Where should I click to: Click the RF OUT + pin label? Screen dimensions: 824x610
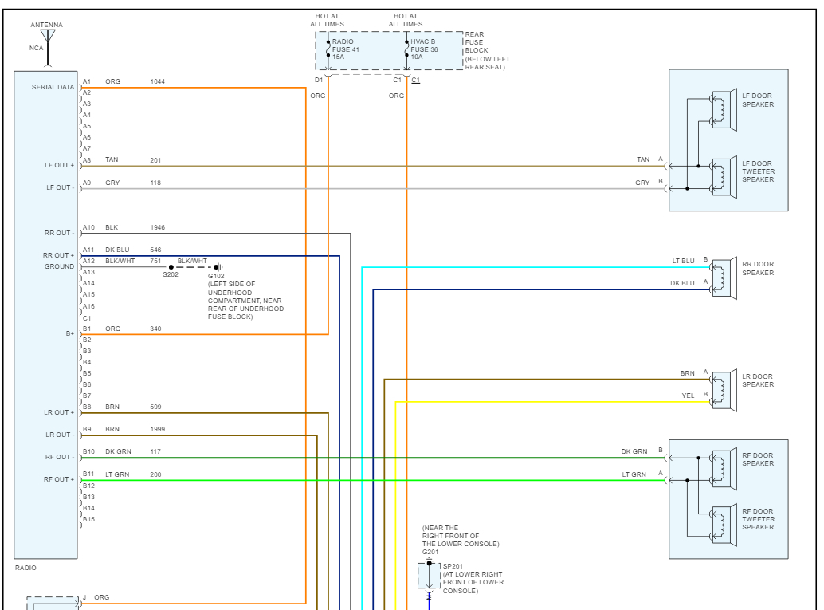tap(59, 479)
